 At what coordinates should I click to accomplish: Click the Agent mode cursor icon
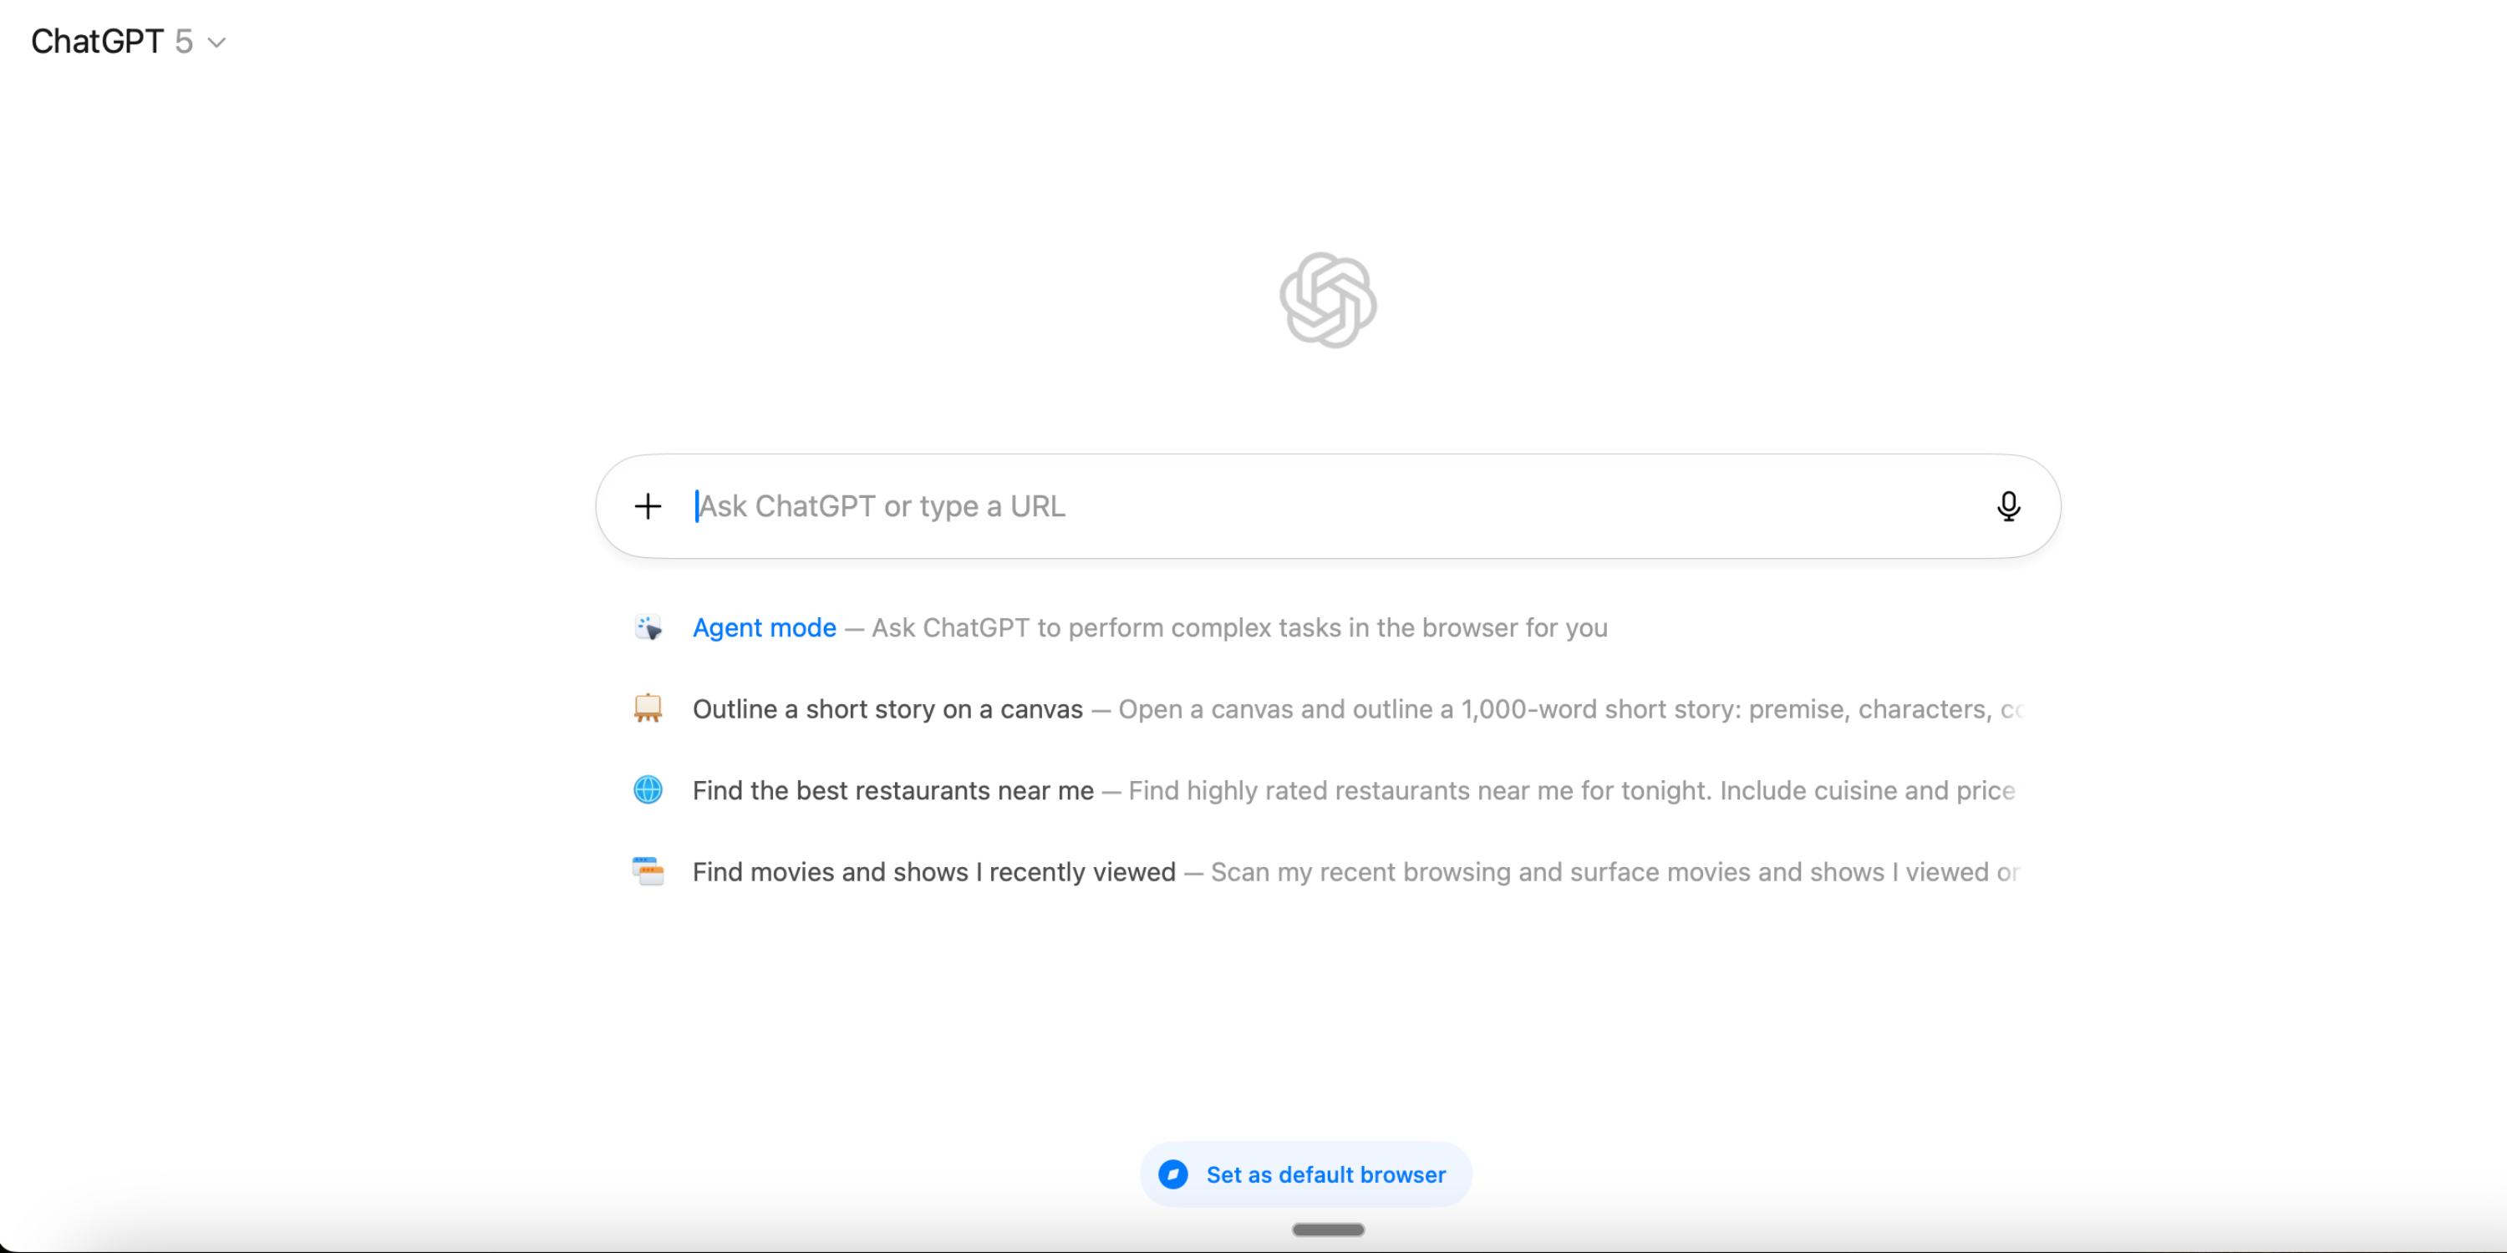point(648,627)
